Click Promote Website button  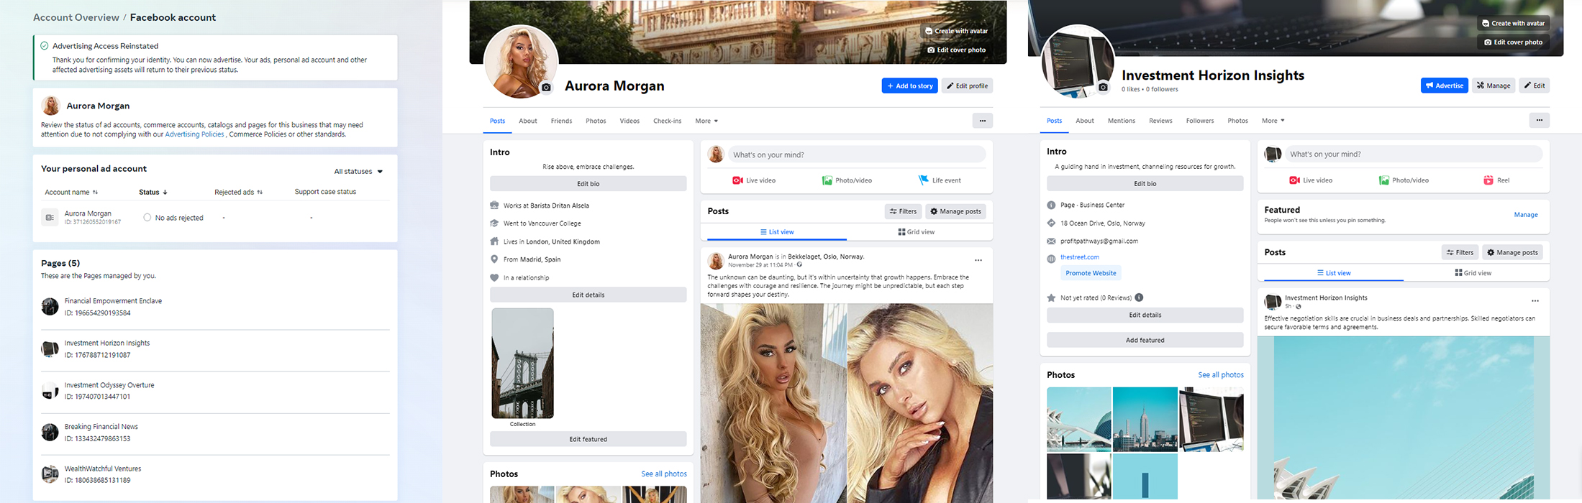pos(1091,273)
